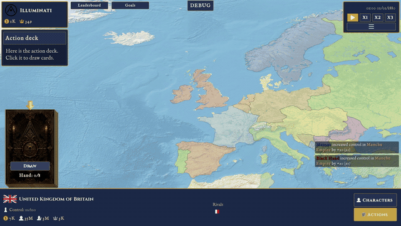Viewport: 401px width, 226px height.
Task: Click the Hand: 0/8 counter
Action: (29, 176)
